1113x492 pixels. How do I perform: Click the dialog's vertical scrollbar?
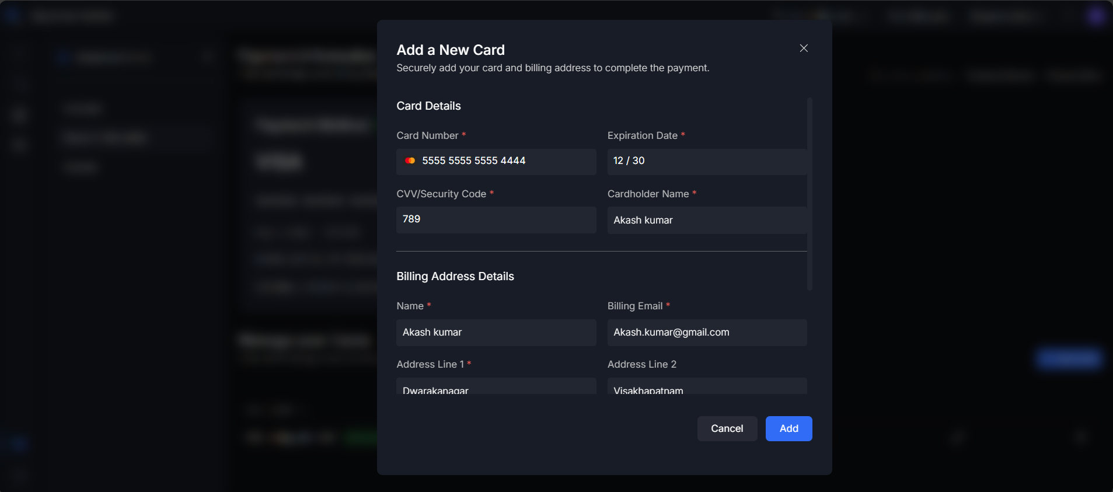click(810, 194)
